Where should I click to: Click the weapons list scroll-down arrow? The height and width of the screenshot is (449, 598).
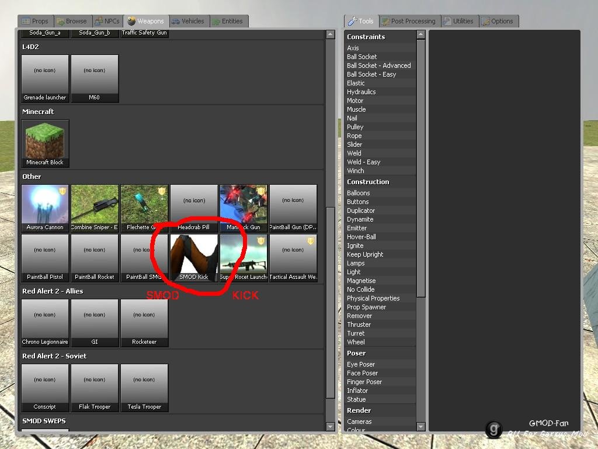pyautogui.click(x=331, y=426)
